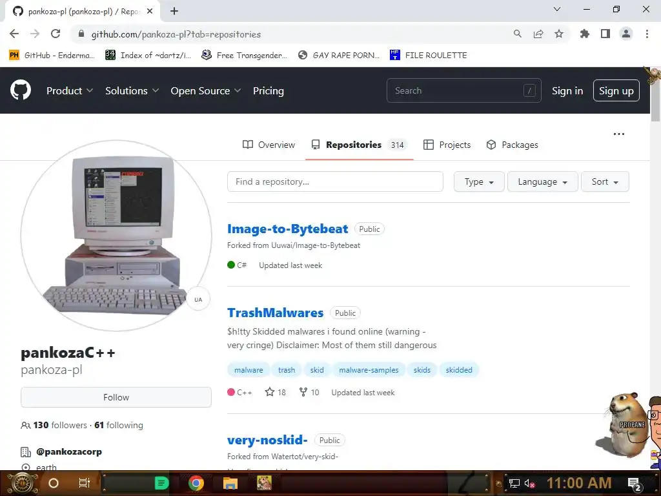The image size is (661, 496).
Task: Click the trash topic tag
Action: [286, 370]
